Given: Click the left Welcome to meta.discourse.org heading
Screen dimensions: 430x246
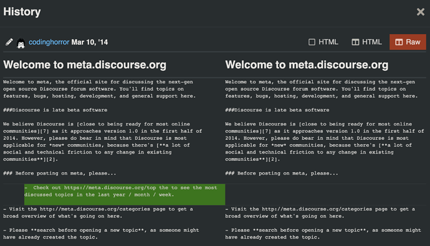Looking at the screenshot, I should tap(85, 65).
